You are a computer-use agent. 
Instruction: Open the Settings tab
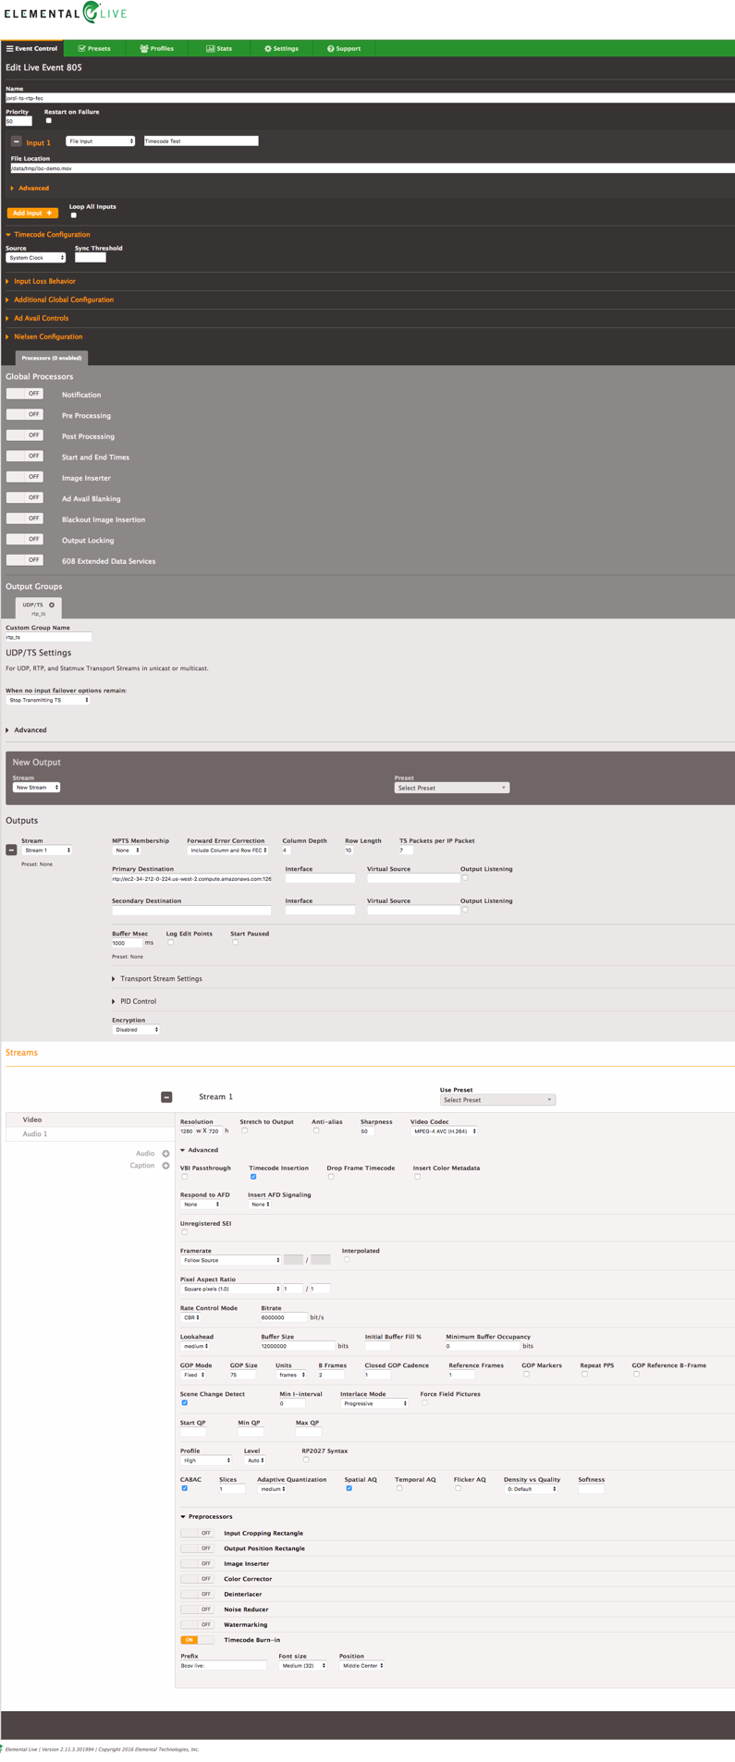(281, 48)
